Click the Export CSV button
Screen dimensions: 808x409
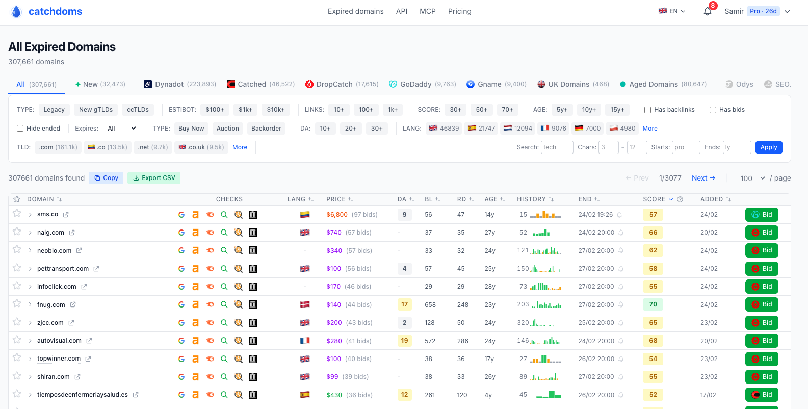(x=154, y=178)
